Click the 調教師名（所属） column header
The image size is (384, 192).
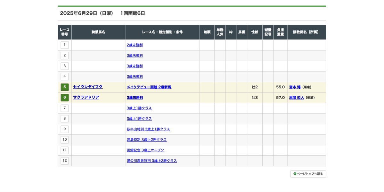click(306, 32)
